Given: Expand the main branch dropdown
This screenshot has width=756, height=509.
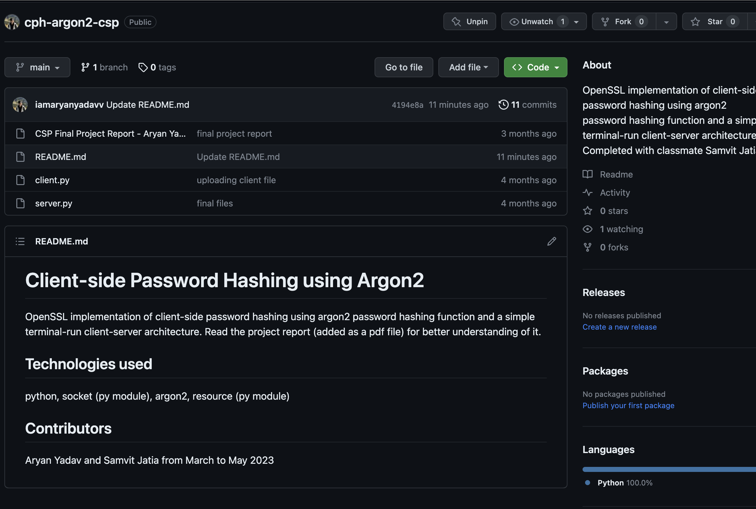Looking at the screenshot, I should (37, 67).
